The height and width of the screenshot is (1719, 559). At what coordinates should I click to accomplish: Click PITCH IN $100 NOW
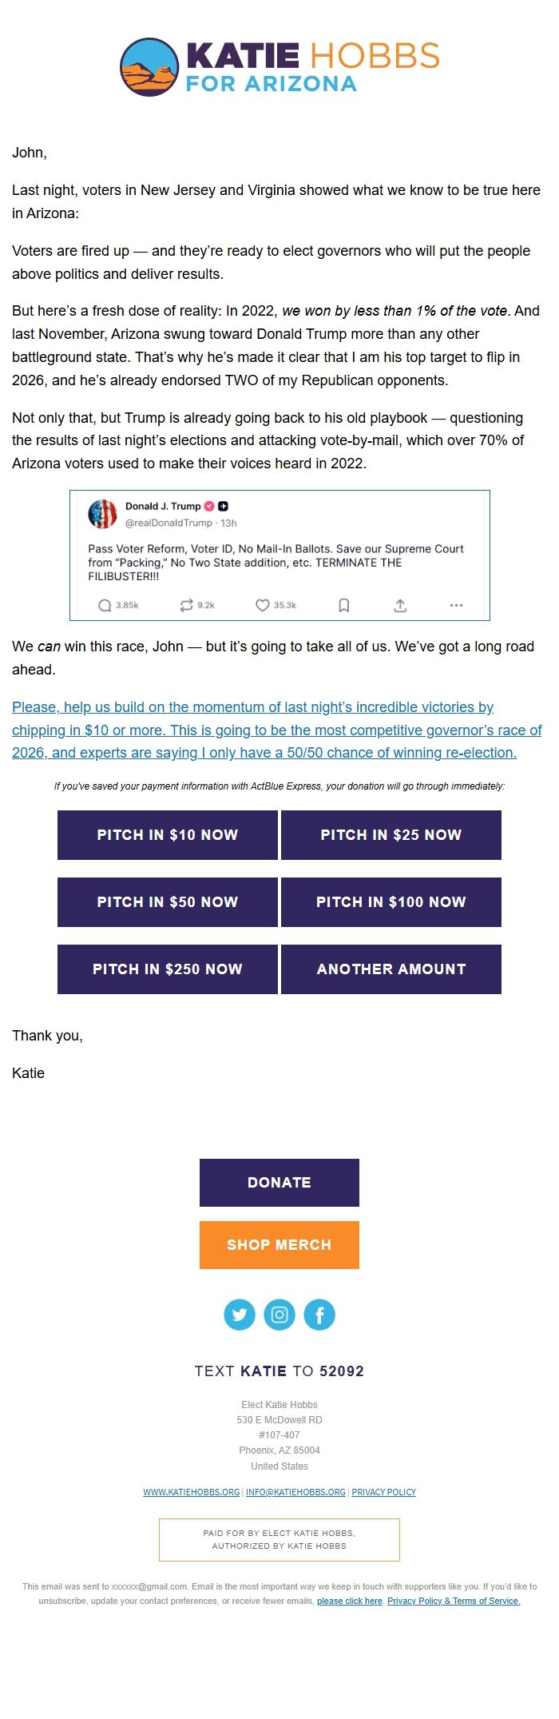point(391,901)
